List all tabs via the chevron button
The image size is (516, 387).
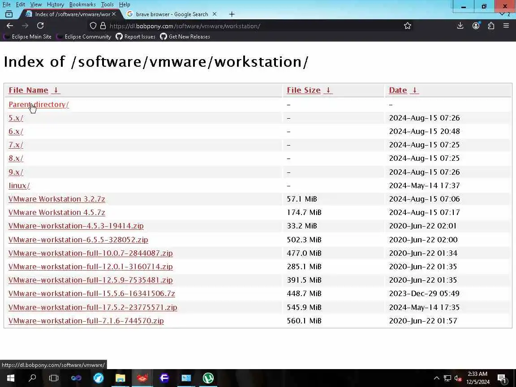[502, 14]
